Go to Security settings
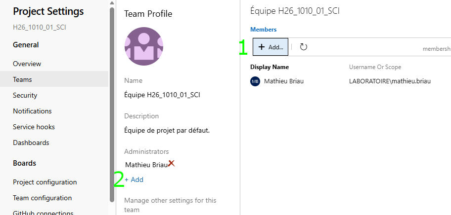Viewport: 451px width, 215px height. pyautogui.click(x=25, y=95)
